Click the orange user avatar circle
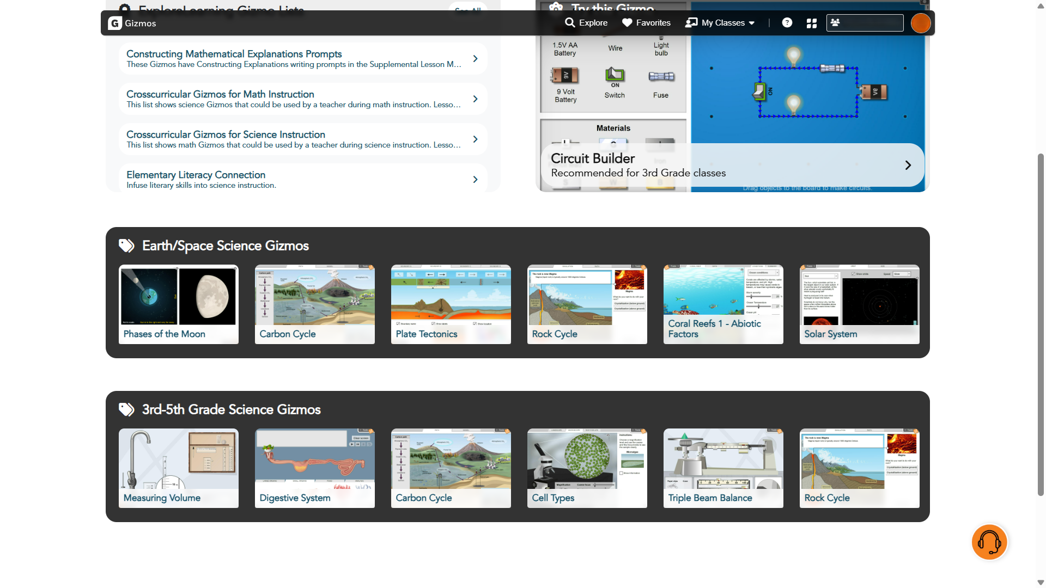 coord(920,23)
